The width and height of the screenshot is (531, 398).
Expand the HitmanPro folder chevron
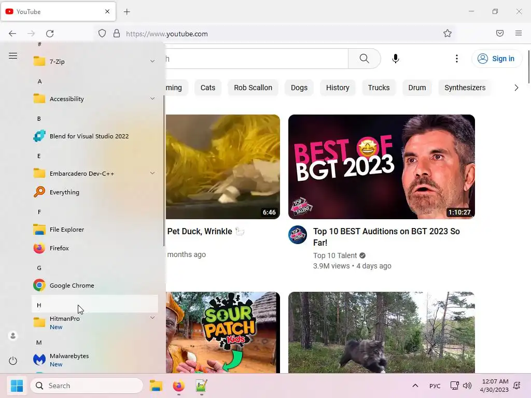[x=152, y=318]
